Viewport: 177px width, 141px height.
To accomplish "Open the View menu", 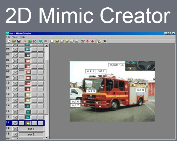I will tap(15, 37).
